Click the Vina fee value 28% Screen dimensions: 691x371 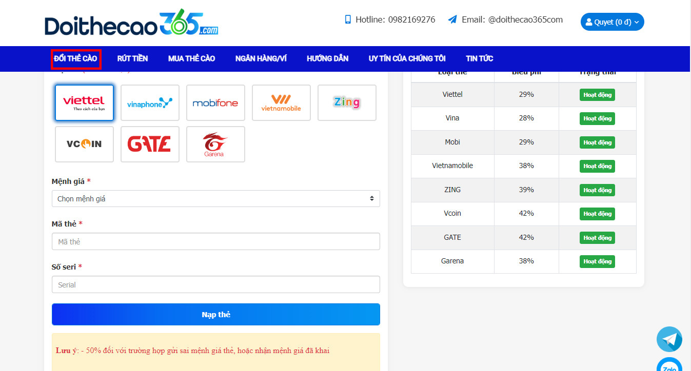point(526,118)
